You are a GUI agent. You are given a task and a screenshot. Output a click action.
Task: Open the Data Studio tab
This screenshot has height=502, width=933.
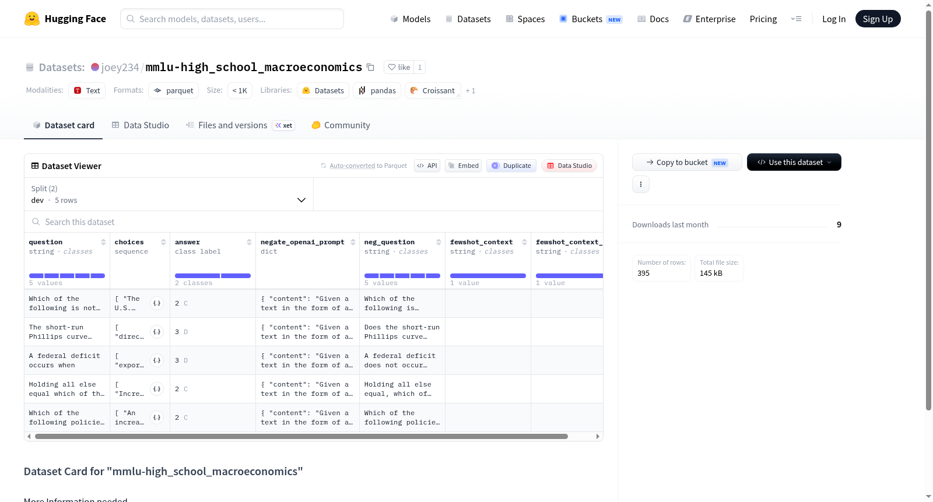click(141, 125)
